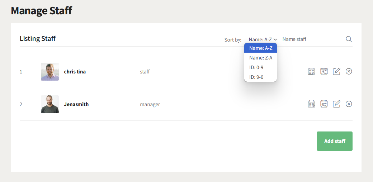Collapse the Sort by dropdown
373x182 pixels.
(263, 39)
